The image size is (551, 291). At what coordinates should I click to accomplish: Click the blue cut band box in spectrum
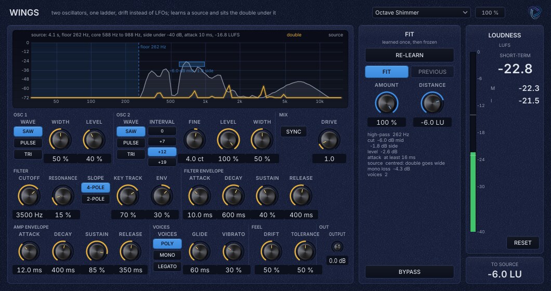pyautogui.click(x=192, y=64)
